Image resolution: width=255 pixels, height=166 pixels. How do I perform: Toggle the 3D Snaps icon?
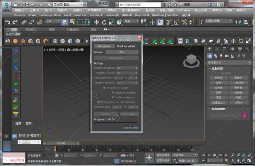(169, 22)
